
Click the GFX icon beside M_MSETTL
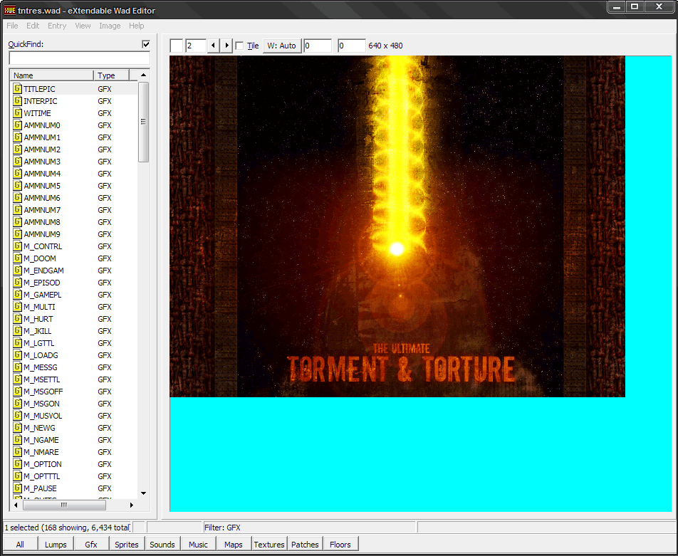[x=17, y=379]
